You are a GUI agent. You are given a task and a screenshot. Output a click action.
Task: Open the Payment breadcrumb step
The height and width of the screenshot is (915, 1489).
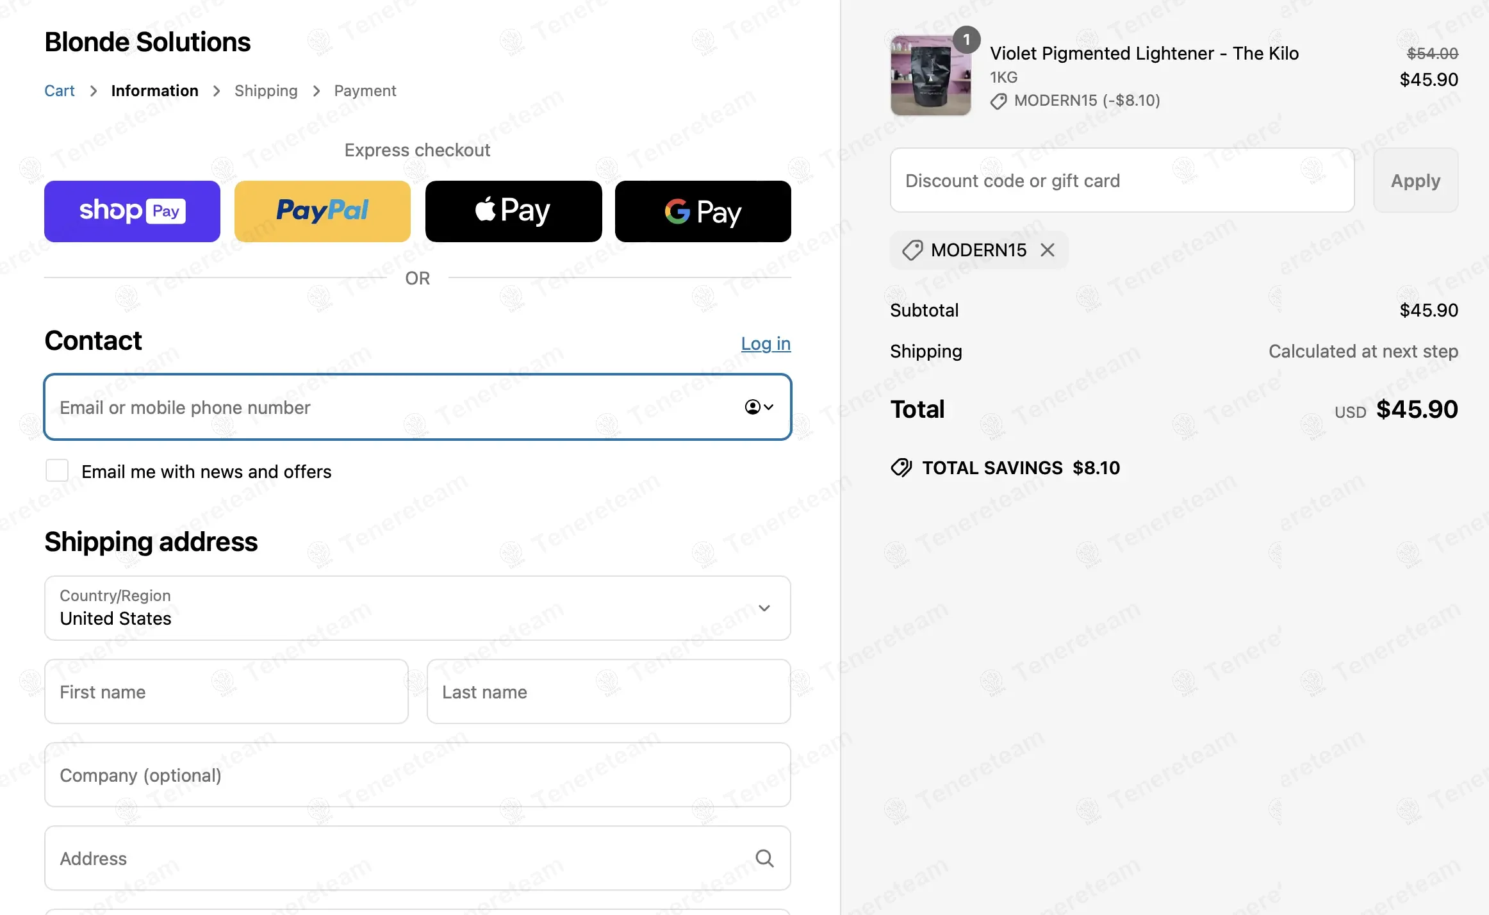(x=365, y=90)
